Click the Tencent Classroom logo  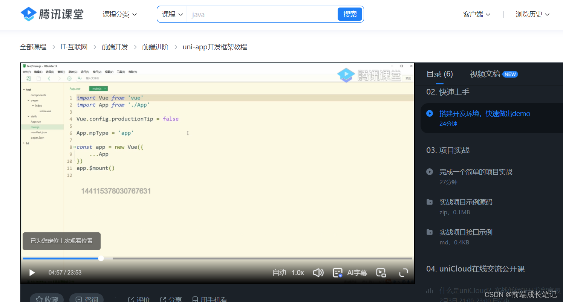52,14
